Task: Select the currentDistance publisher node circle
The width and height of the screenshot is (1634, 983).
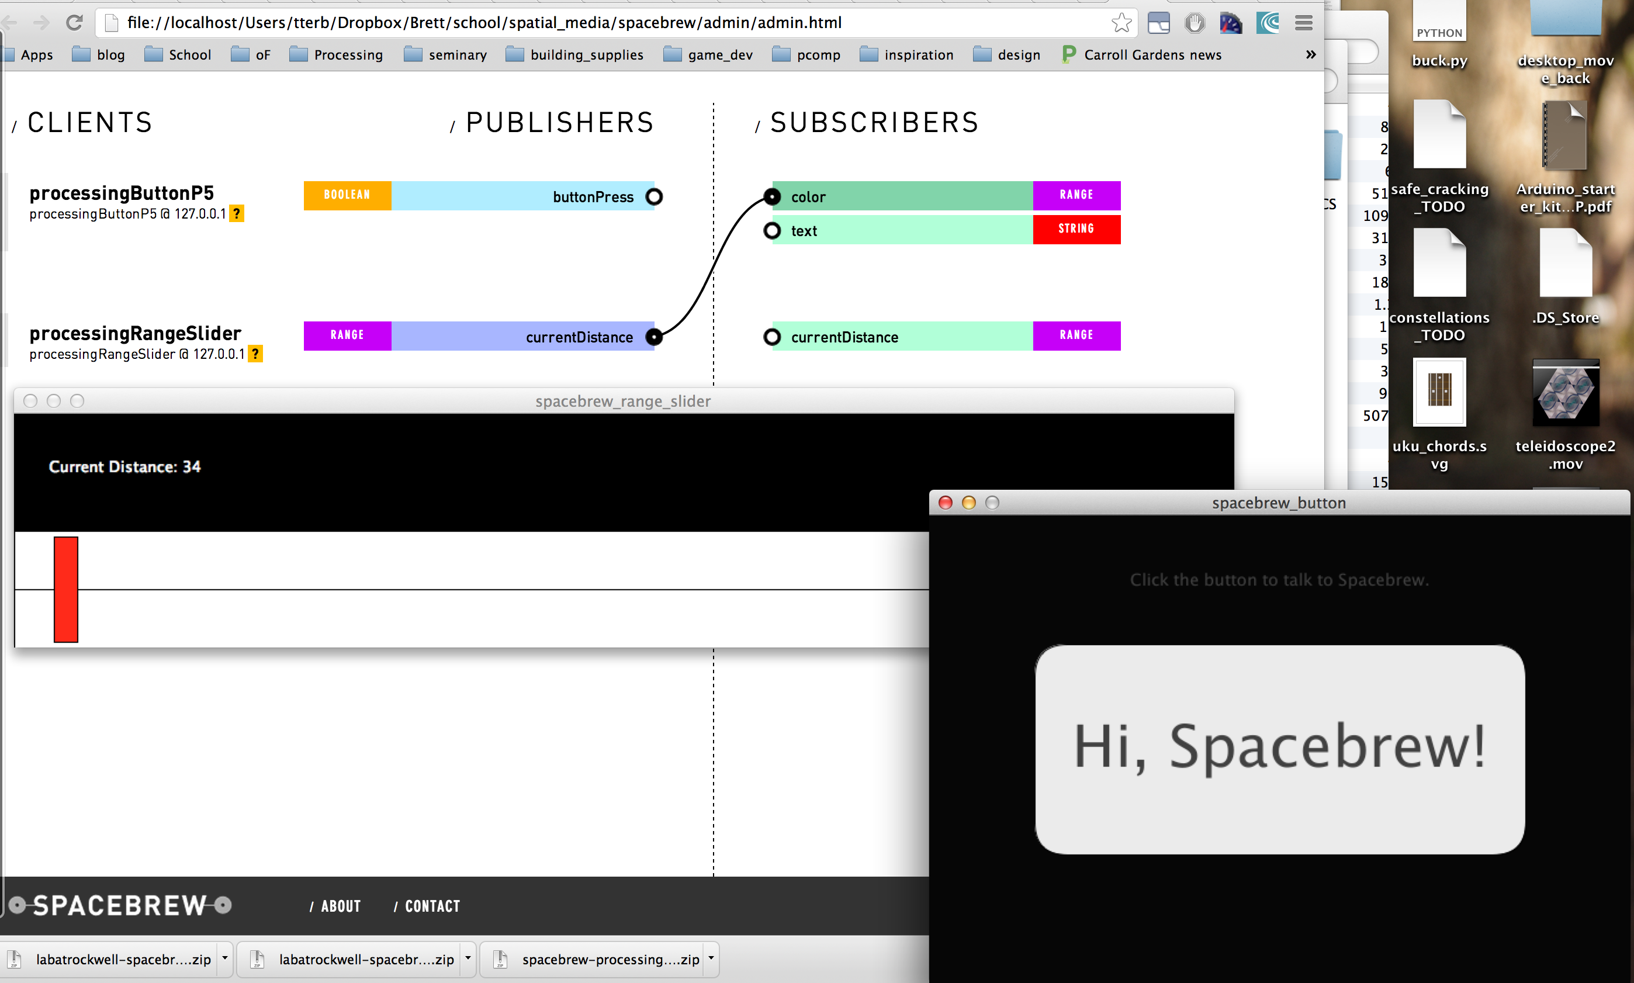Action: (x=654, y=337)
